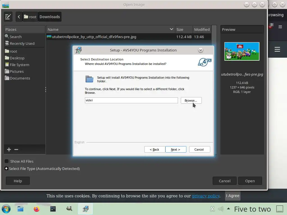The image size is (287, 215).
Task: Click the Setup dialog titlebar chevron
Action: tap(201, 50)
